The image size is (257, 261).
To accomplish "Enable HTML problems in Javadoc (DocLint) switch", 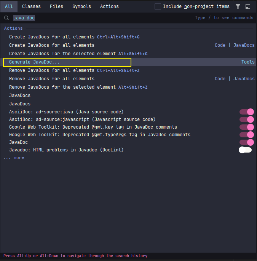I will click(x=245, y=150).
